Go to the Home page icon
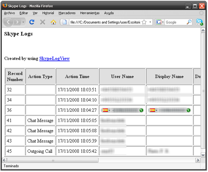 (53, 22)
